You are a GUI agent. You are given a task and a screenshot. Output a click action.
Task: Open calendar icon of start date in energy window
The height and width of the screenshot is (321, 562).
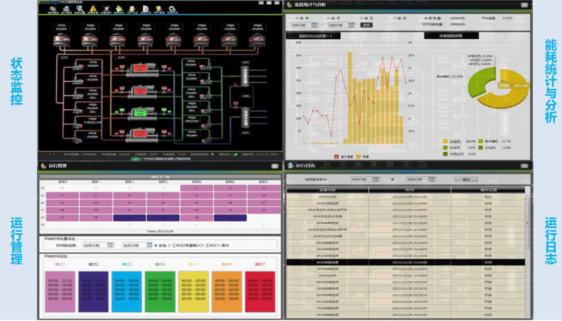[314, 25]
